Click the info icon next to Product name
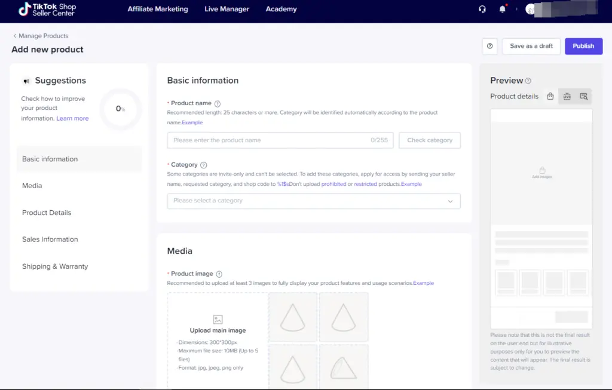The width and height of the screenshot is (612, 390). tap(218, 103)
